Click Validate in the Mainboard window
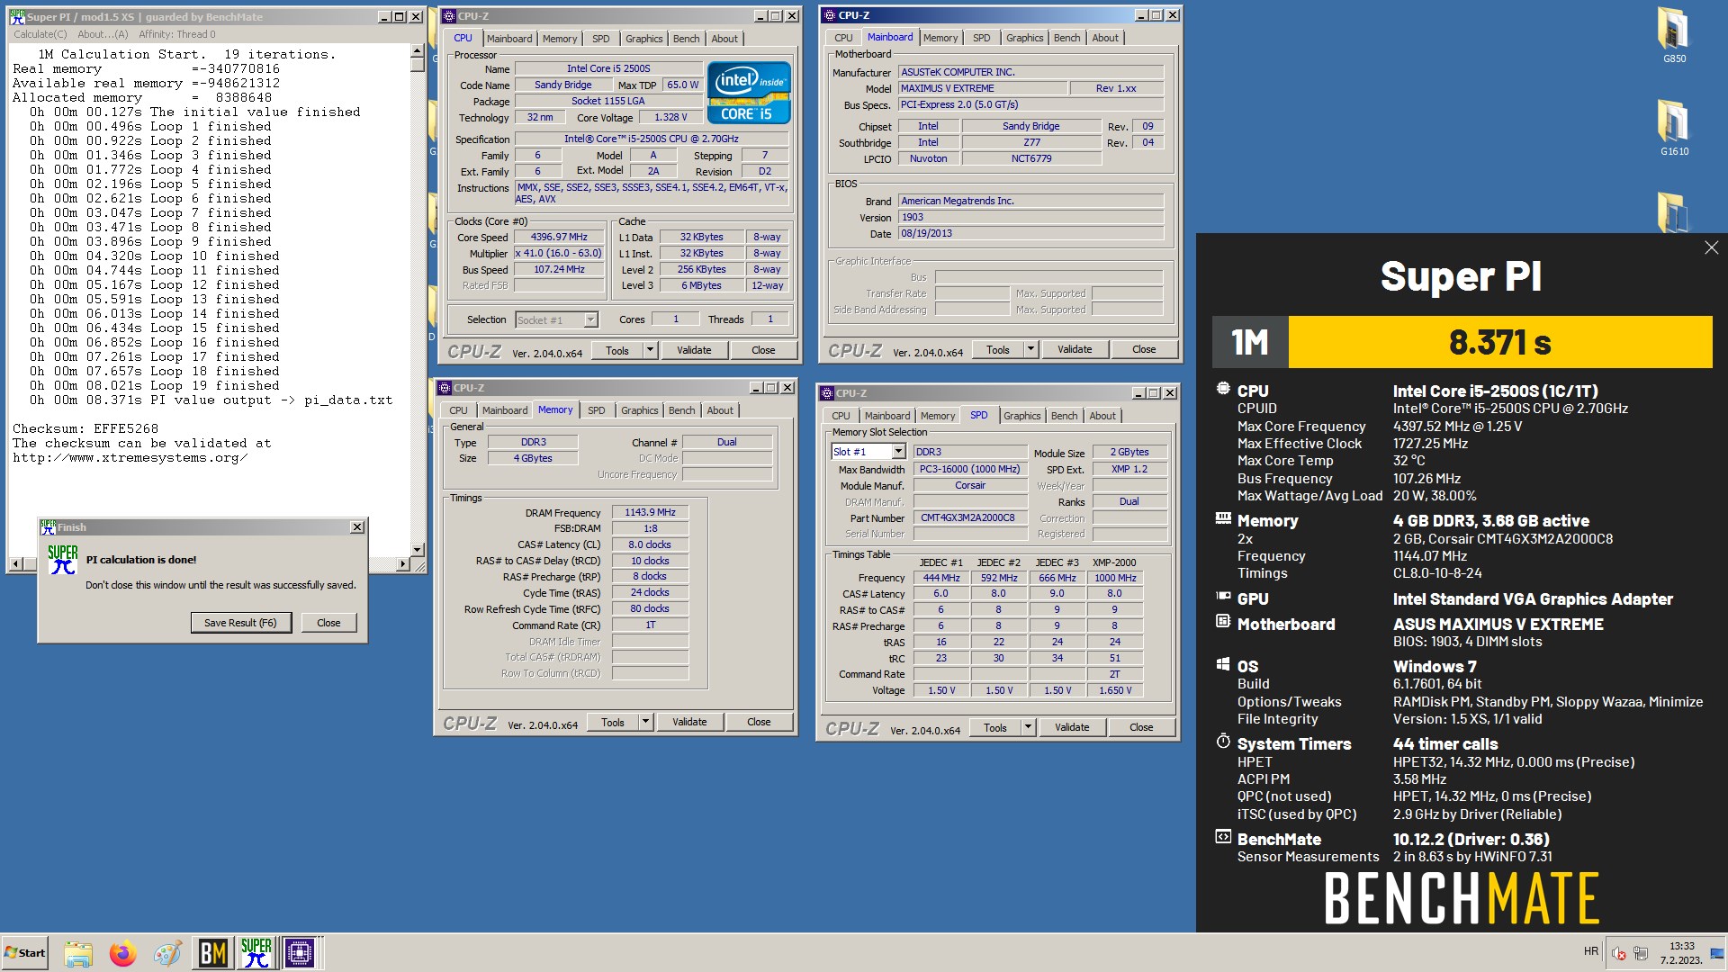Screen dimensions: 1728x972 (x=1075, y=349)
